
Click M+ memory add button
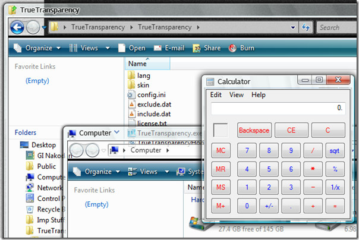(221, 206)
